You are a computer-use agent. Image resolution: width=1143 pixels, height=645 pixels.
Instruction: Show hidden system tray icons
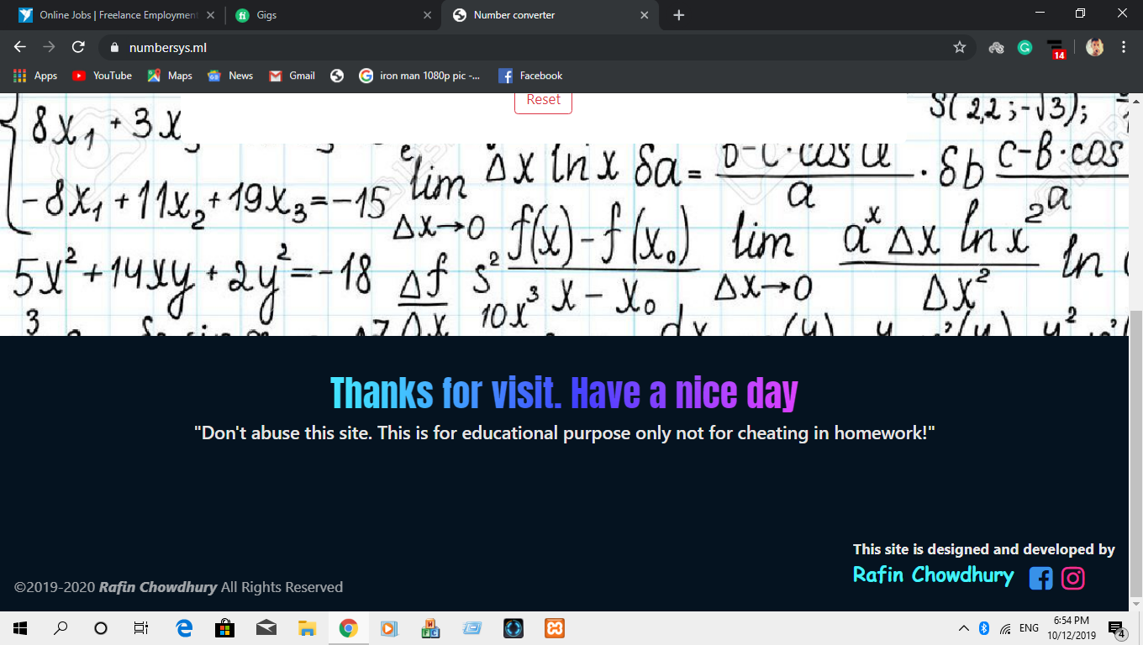(963, 628)
